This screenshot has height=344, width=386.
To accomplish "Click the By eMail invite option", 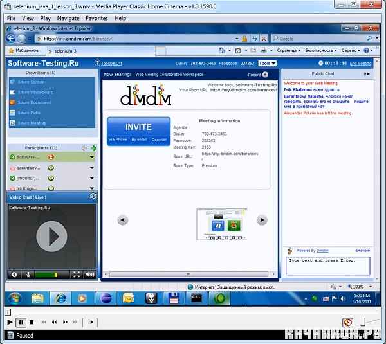I will click(x=139, y=140).
